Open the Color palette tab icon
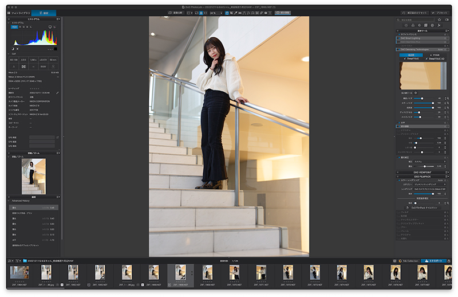Image resolution: width=458 pixels, height=297 pixels. point(413,25)
